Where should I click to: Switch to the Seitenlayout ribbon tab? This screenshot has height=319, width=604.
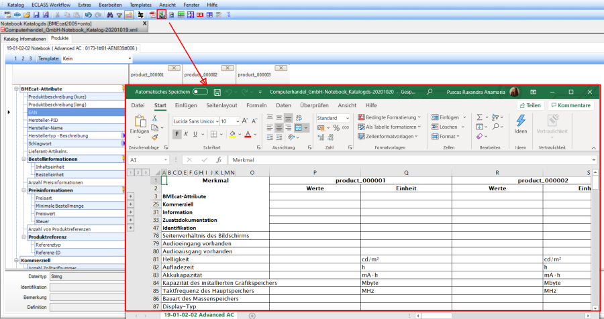221,105
